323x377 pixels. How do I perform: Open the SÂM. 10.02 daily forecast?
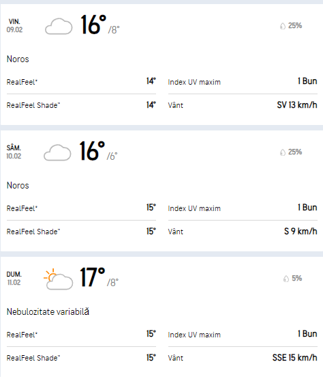click(x=14, y=152)
